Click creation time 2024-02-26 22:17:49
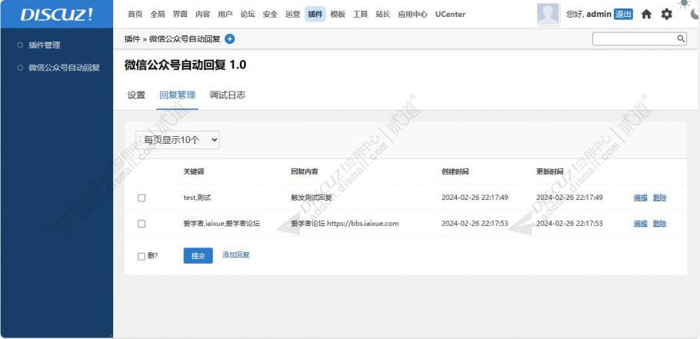 475,198
